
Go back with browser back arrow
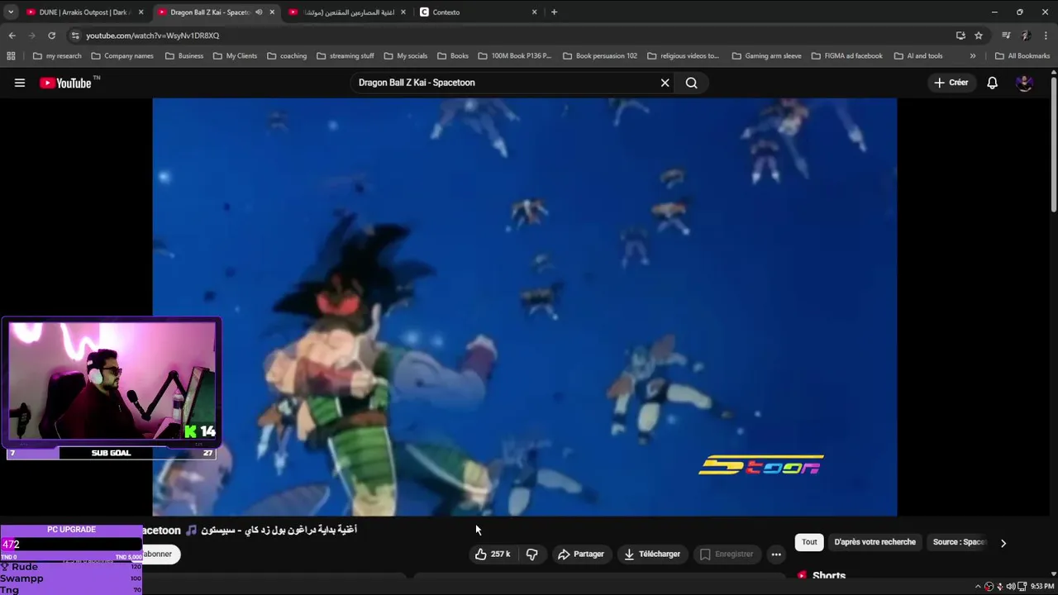click(x=12, y=36)
